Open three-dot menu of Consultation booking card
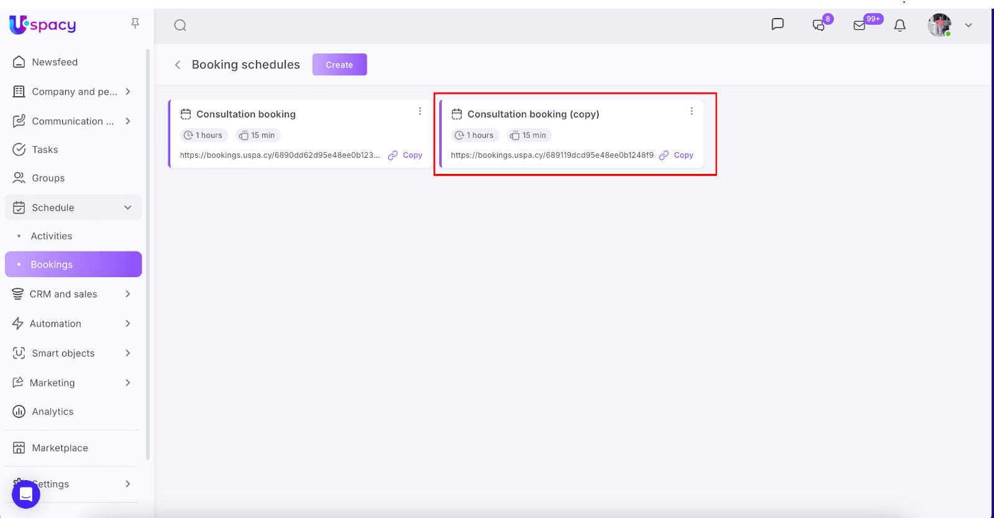This screenshot has height=518, width=994. pos(420,111)
